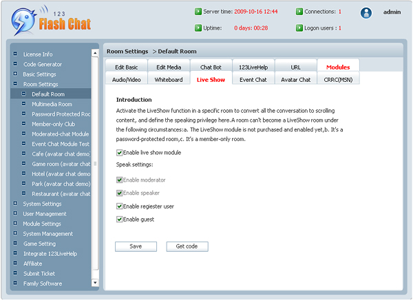
Task: Click the green Uptime status icon
Action: click(198, 28)
